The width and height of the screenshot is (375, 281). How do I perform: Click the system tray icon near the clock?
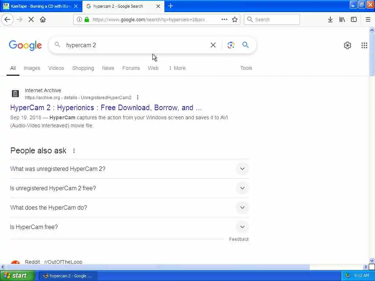point(348,276)
